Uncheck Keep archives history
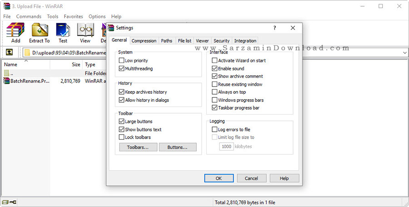Viewport: 409px width, 207px height. click(121, 92)
